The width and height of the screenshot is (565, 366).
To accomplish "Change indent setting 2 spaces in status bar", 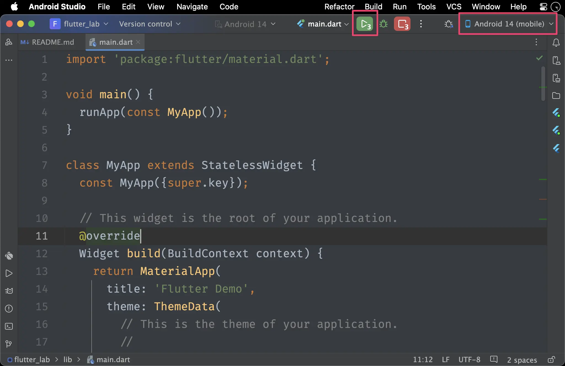I will click(522, 360).
